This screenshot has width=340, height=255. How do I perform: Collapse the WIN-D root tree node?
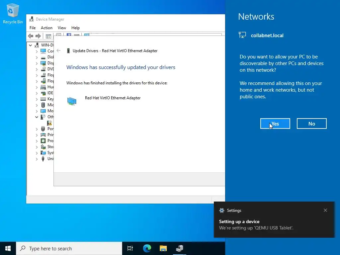pos(30,45)
